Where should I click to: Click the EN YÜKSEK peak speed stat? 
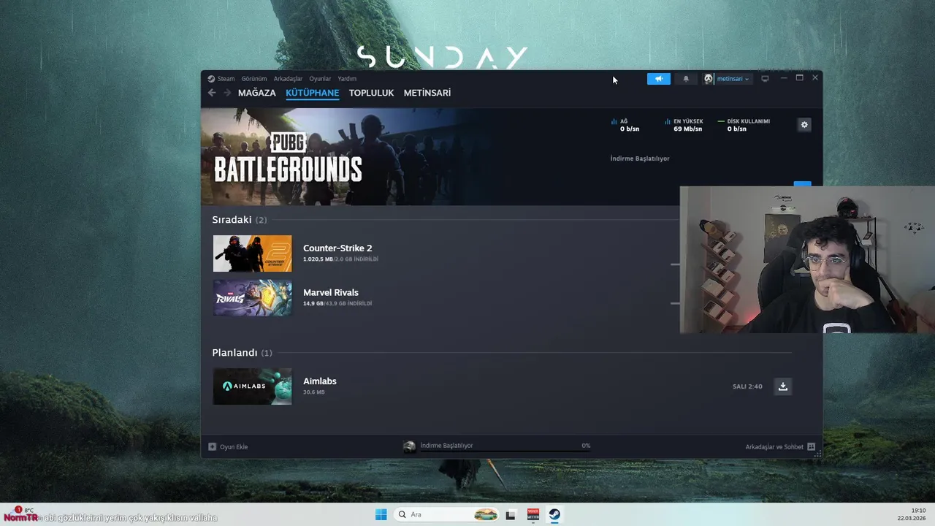(x=684, y=125)
